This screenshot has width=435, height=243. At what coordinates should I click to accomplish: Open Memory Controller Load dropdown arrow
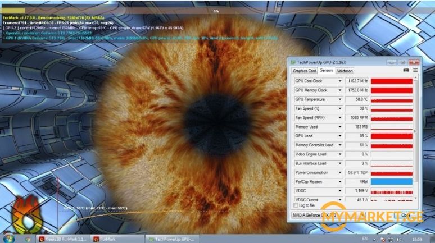(x=340, y=145)
